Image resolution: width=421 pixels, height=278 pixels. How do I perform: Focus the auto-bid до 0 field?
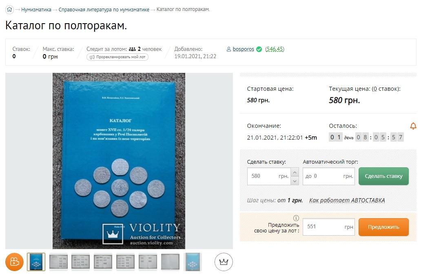click(329, 176)
